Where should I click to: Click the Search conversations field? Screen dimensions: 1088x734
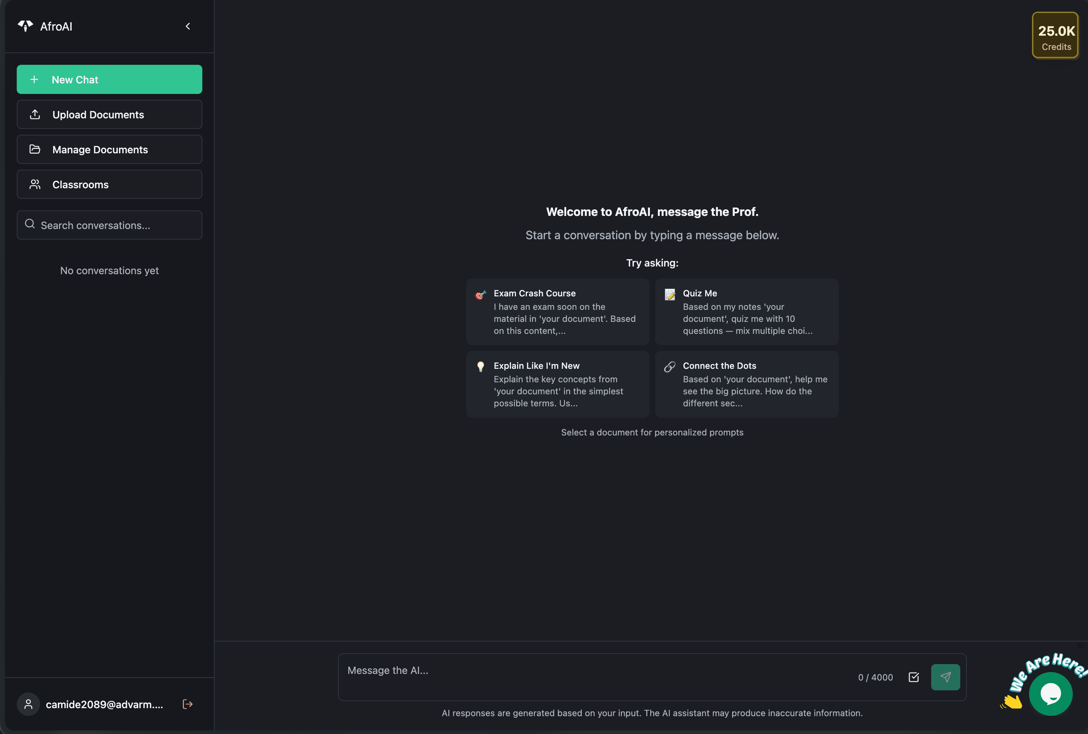pos(109,225)
